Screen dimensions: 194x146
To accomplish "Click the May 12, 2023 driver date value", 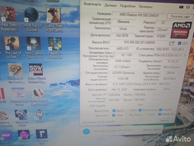I will point(119,89).
